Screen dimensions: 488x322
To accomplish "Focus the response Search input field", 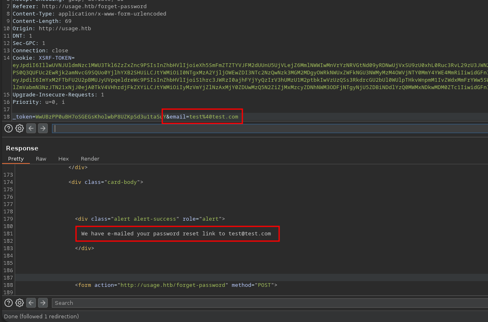I will click(270, 303).
